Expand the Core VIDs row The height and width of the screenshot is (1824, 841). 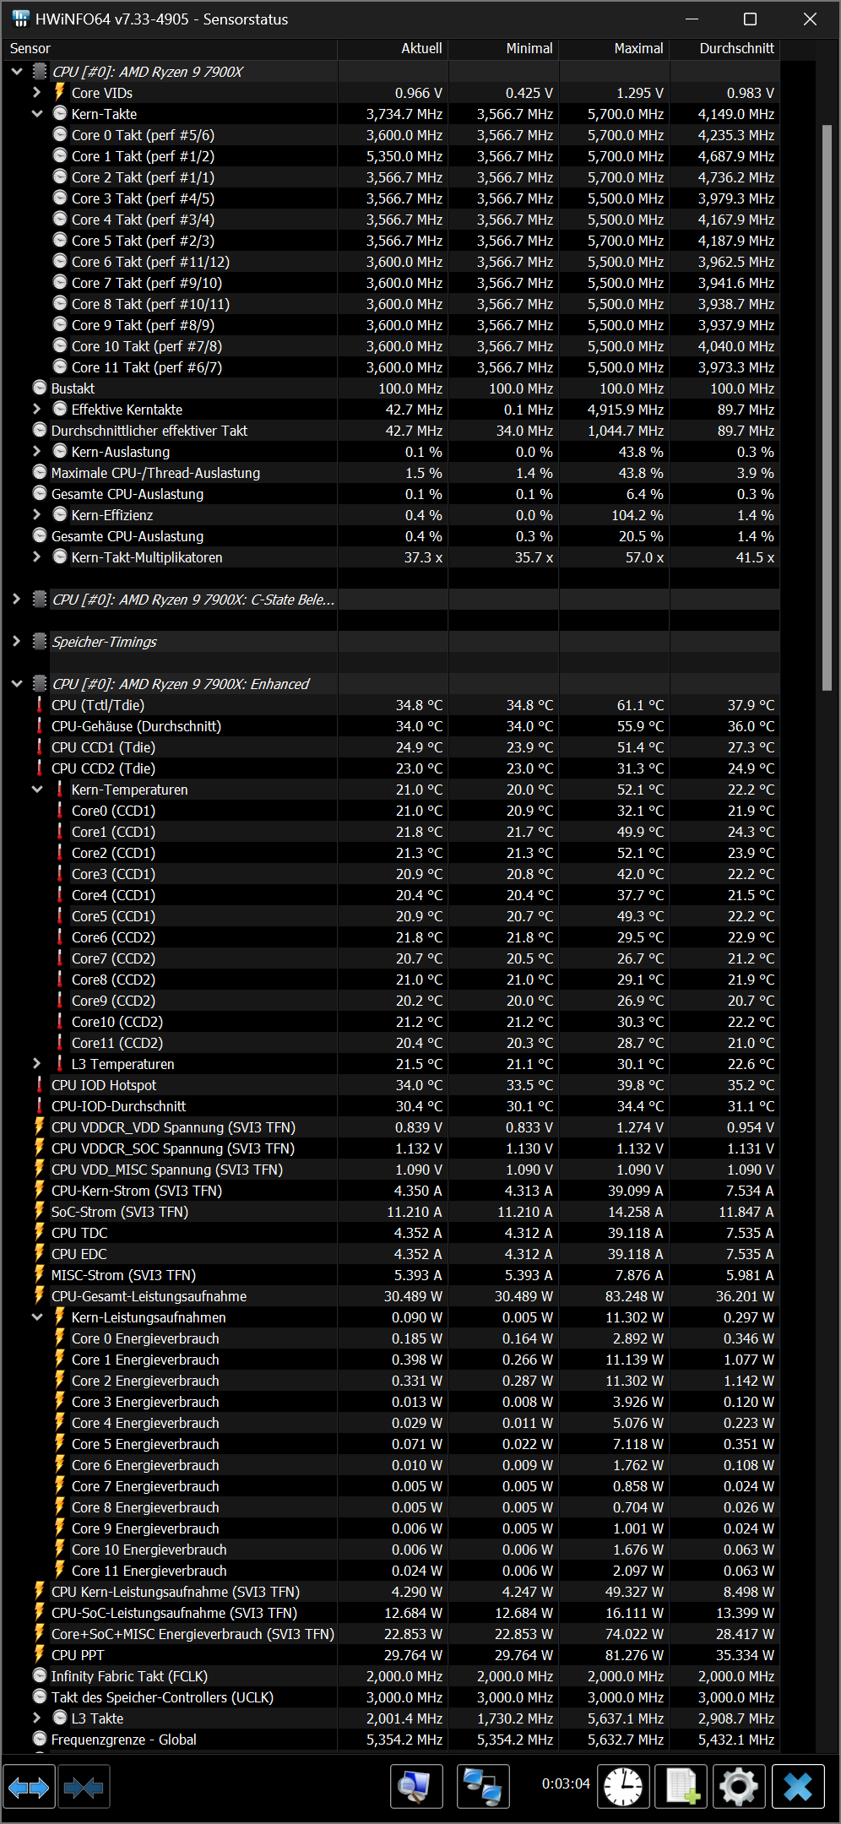[x=37, y=93]
